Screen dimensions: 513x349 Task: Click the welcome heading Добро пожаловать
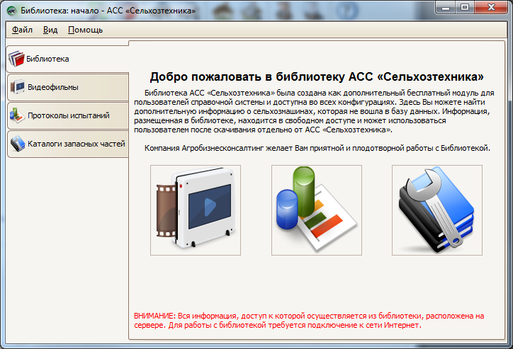point(317,76)
